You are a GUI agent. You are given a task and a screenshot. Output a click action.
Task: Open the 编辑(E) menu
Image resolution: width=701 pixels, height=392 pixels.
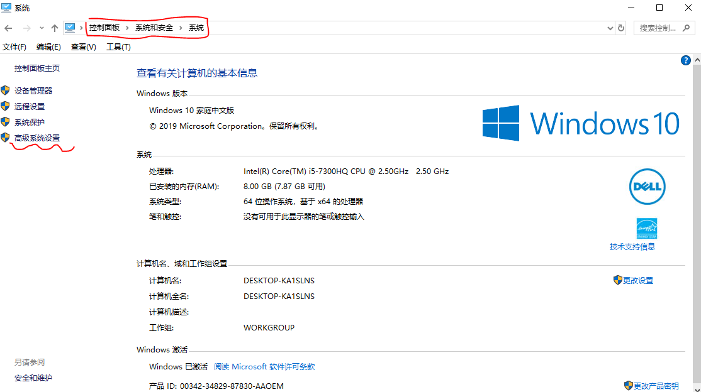48,47
